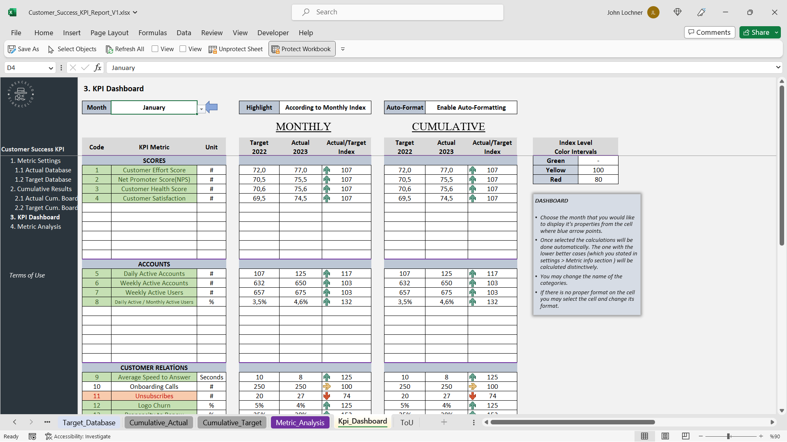
Task: Click Unprotect Sheet in quick toolbar
Action: (x=236, y=49)
